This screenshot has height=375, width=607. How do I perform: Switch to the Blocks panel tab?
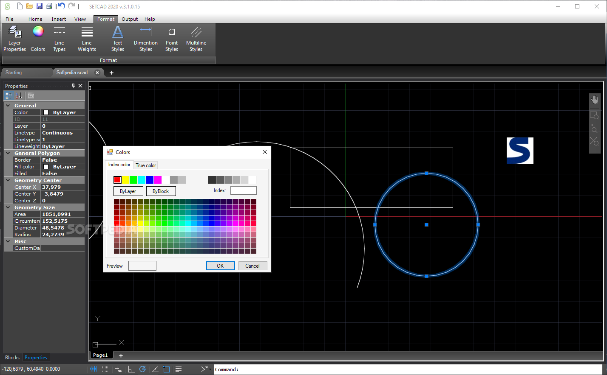[x=12, y=358]
